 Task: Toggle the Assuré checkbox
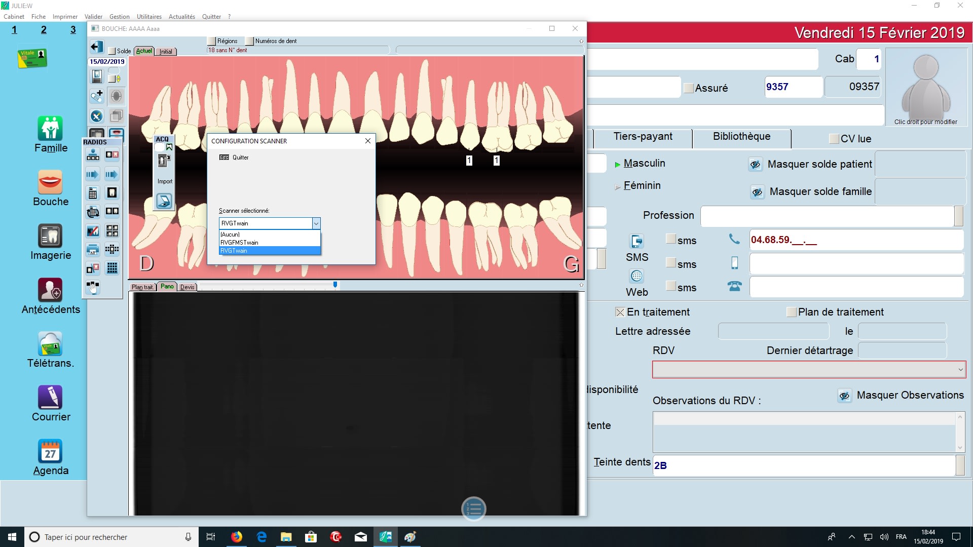(689, 88)
